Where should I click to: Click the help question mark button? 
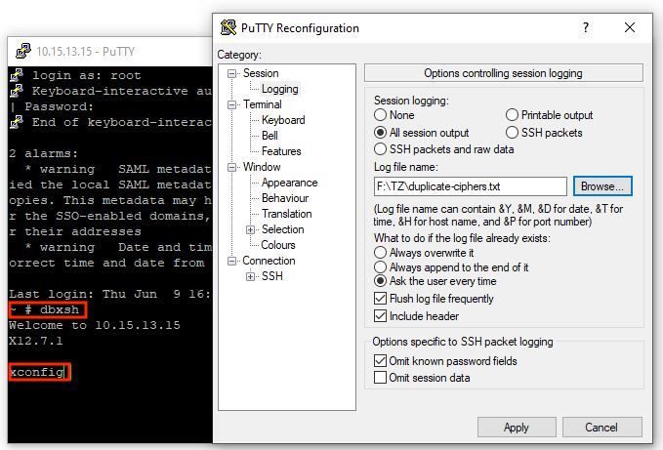586,27
